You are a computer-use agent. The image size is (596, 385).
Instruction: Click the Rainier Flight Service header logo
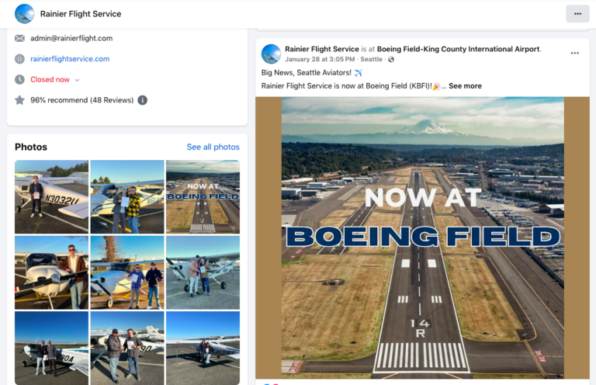coord(25,14)
